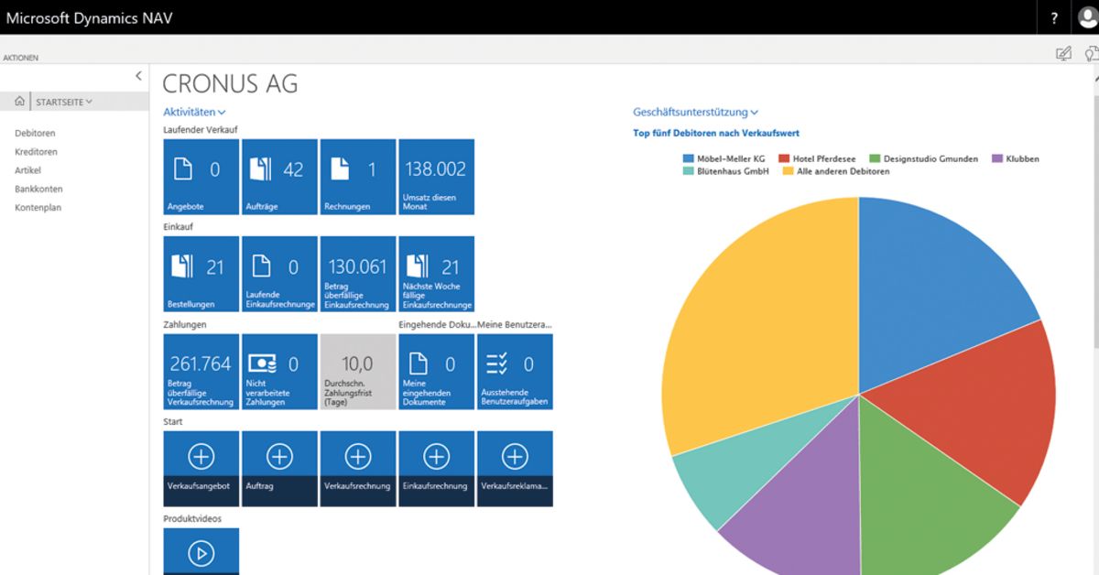
Task: Click the Möbel-Meller KG legend swatch
Action: coord(688,158)
